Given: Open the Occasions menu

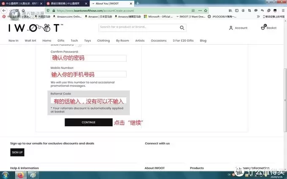Looking at the screenshot, I should coord(159,41).
